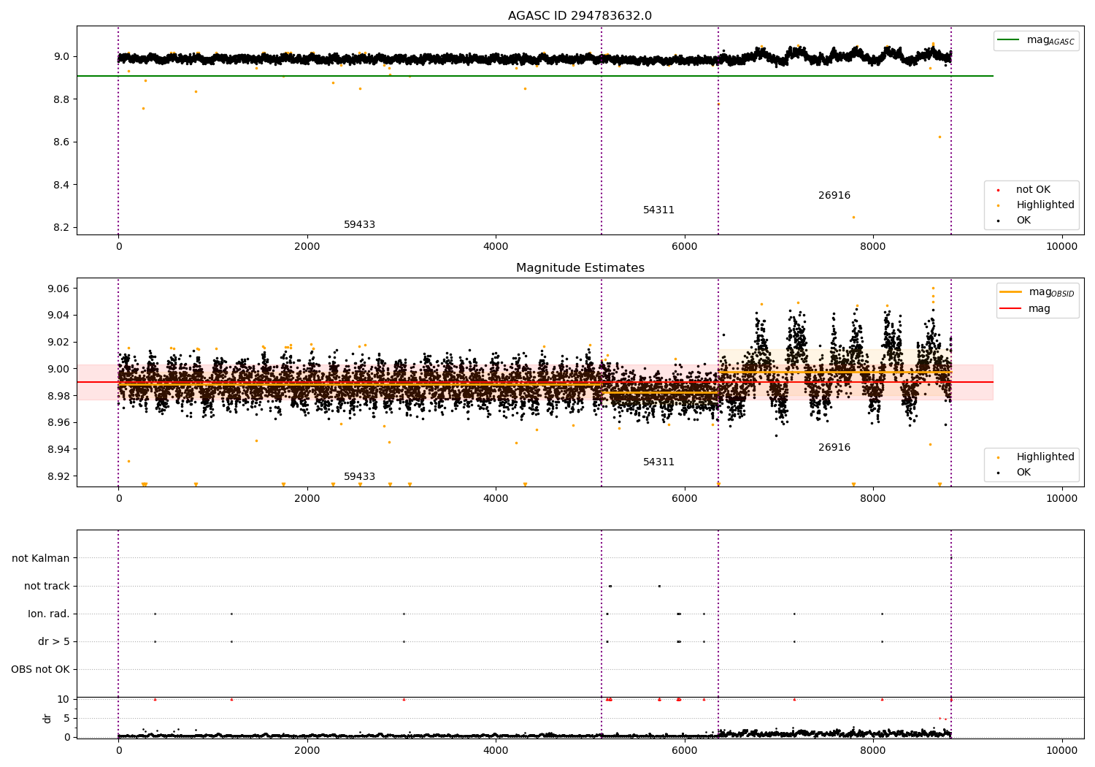Click the "dr > 5" axis label

pos(54,641)
